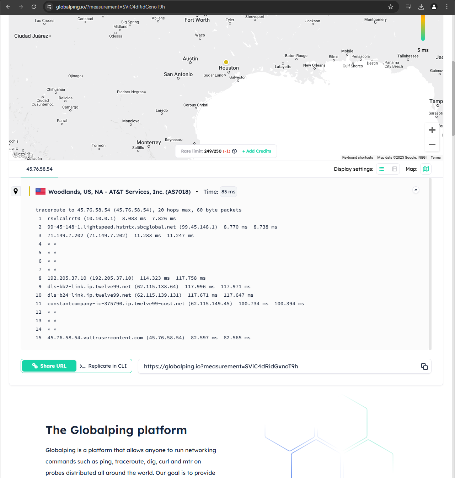Open map Keyboard shortcuts
Image resolution: width=455 pixels, height=478 pixels.
click(358, 158)
